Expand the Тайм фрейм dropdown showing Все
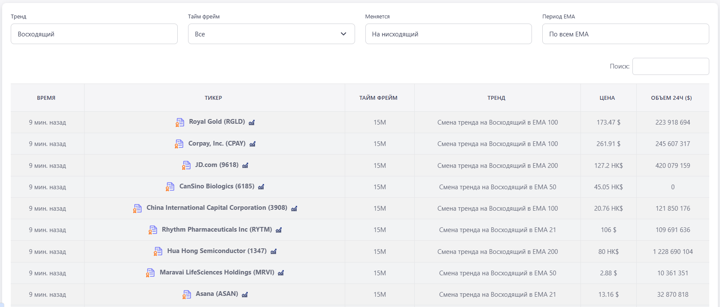Image resolution: width=720 pixels, height=307 pixels. coord(271,34)
